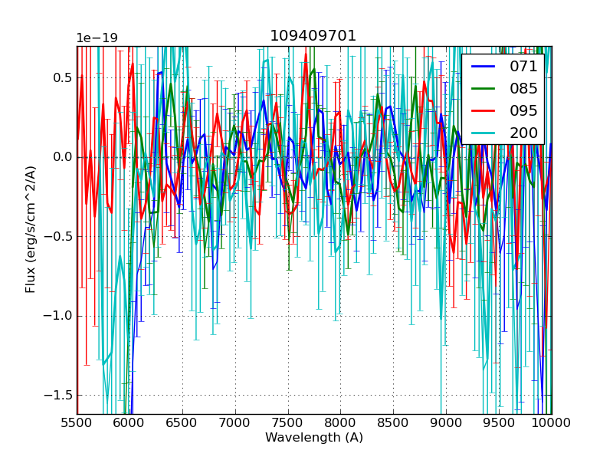The height and width of the screenshot is (460, 613).
Task: Click the 7500 x-axis tick label
Action: tap(288, 422)
